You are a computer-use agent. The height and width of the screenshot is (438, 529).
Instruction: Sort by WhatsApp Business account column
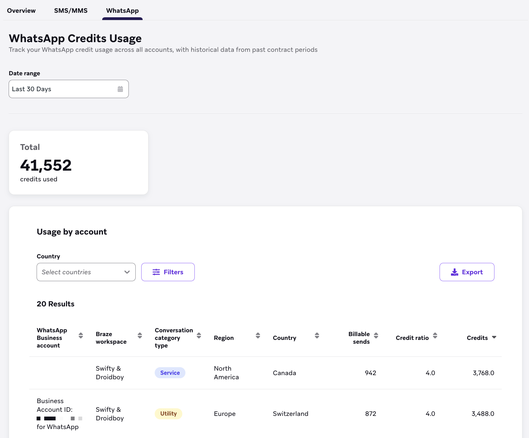(x=81, y=335)
